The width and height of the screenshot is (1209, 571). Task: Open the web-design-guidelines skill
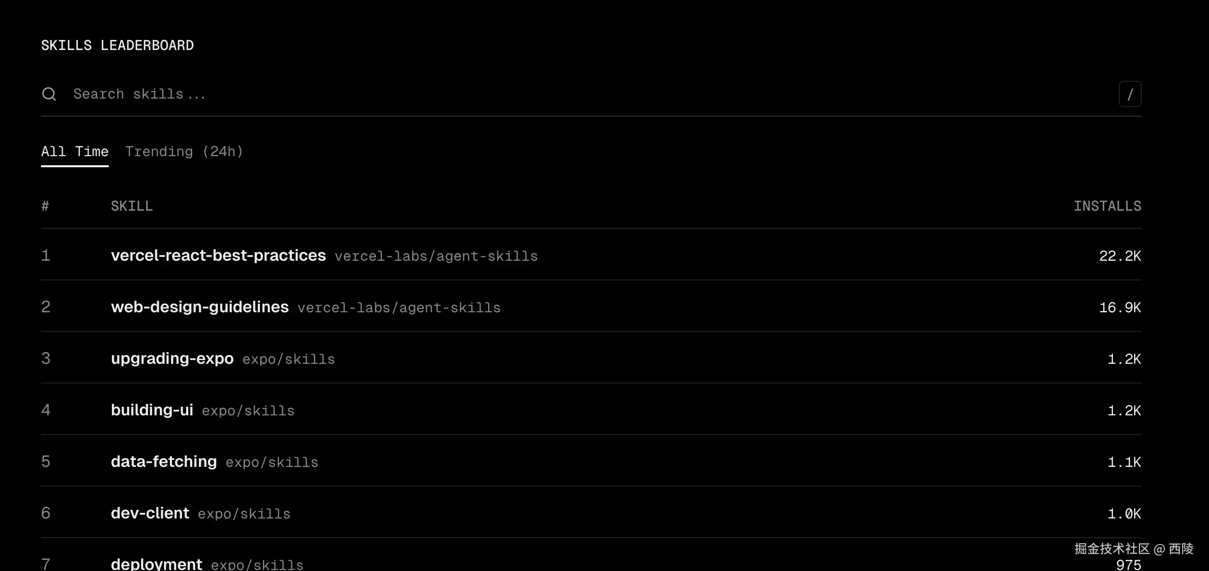point(200,307)
